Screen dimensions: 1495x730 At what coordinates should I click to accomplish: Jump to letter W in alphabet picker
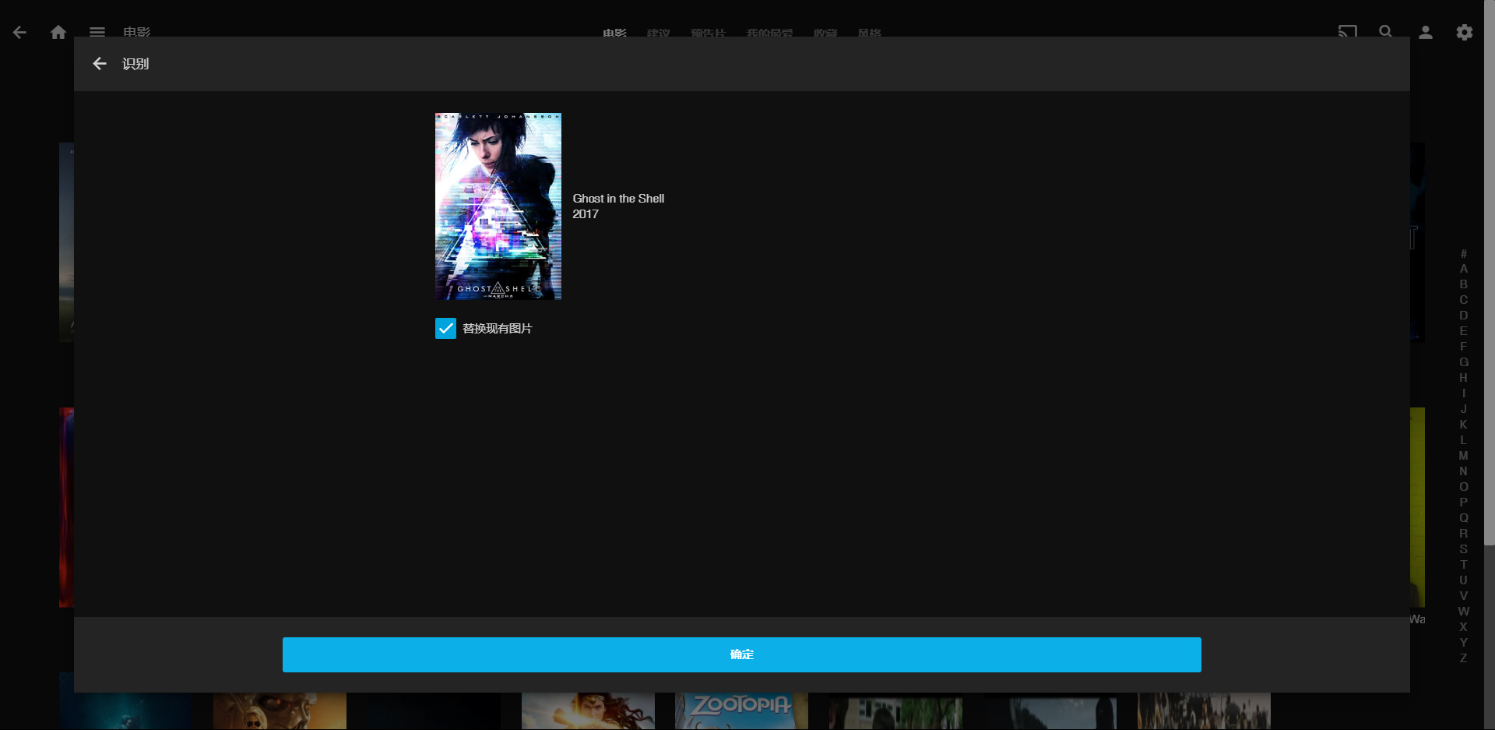pos(1464,612)
